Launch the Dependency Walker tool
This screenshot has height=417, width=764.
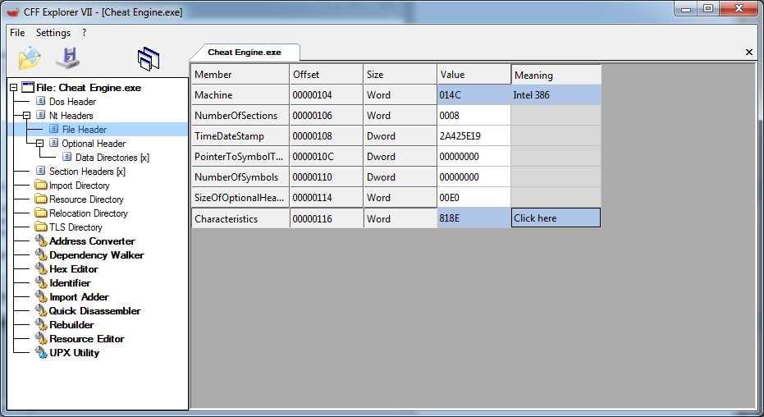click(97, 254)
